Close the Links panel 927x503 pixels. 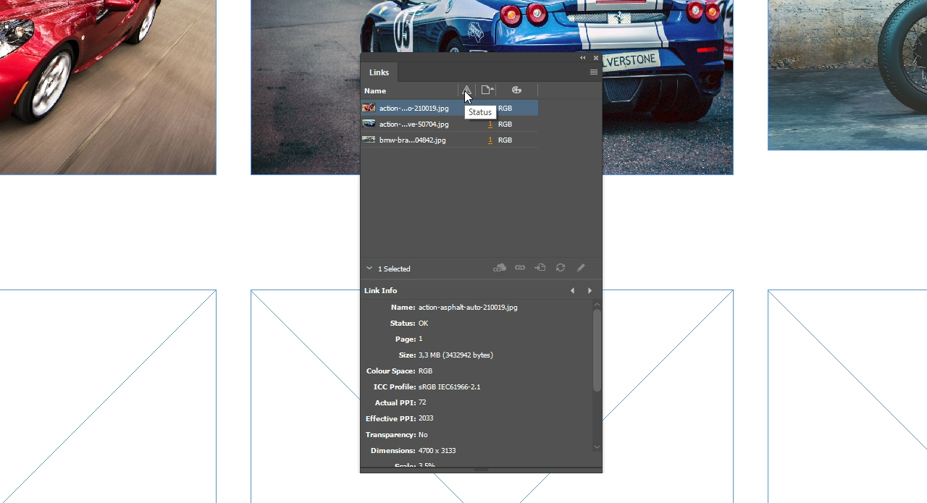(x=596, y=58)
